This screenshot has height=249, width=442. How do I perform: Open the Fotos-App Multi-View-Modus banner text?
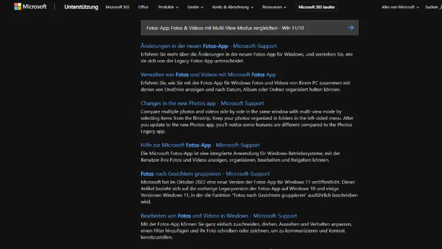click(225, 28)
